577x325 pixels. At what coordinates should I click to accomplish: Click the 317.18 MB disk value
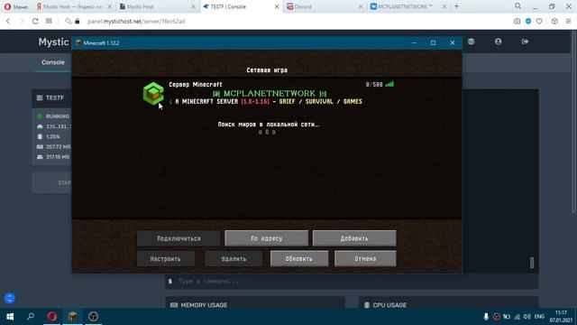pyautogui.click(x=58, y=157)
